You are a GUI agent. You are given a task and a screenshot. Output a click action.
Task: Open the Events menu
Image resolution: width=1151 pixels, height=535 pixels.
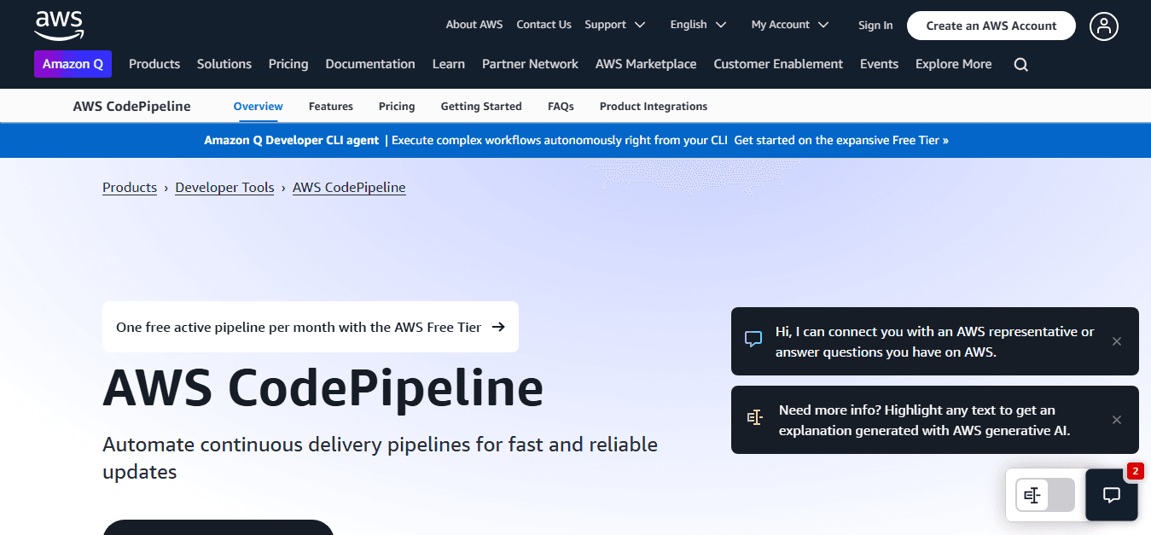click(879, 64)
